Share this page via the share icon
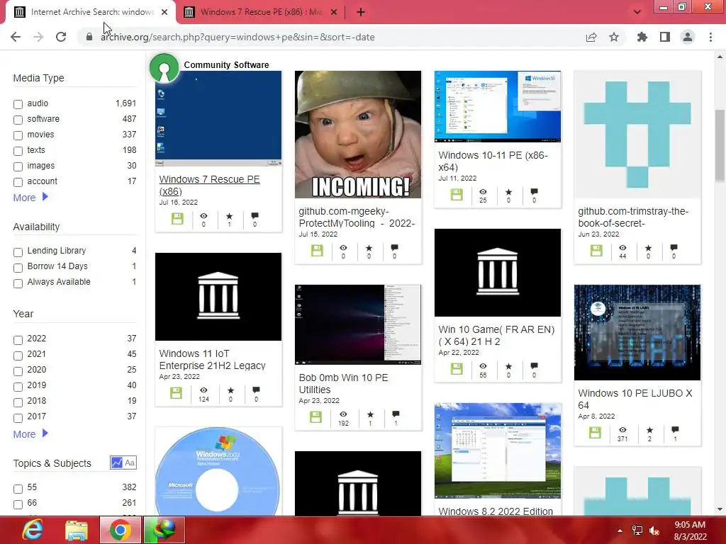 click(x=591, y=37)
